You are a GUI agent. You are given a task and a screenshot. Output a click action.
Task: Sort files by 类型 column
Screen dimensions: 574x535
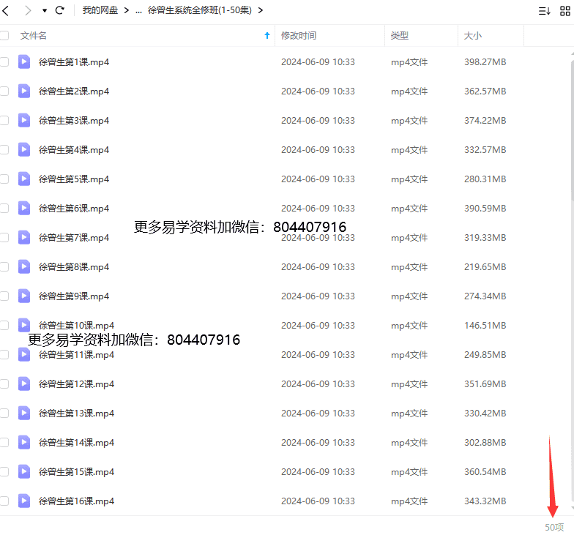point(400,36)
